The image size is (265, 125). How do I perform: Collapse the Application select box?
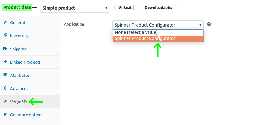coord(158,25)
